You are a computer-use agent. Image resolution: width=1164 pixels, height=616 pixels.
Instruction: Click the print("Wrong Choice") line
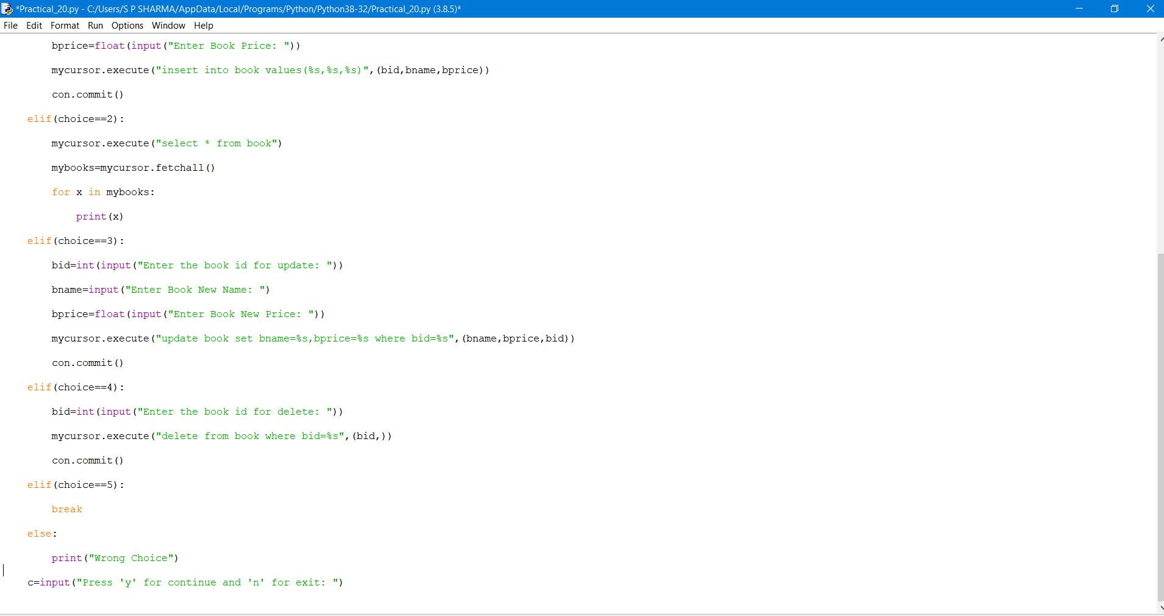[115, 557]
